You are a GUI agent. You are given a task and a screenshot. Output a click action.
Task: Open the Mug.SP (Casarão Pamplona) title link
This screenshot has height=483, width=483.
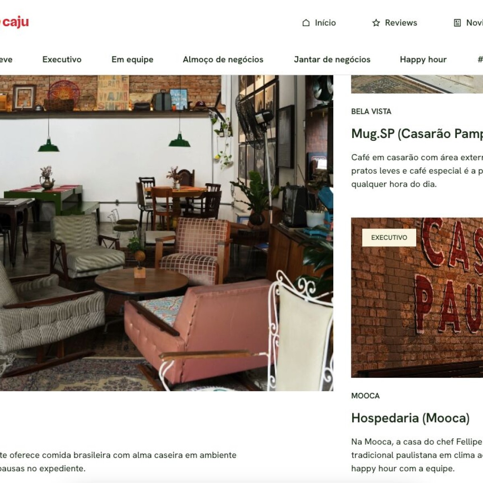coord(417,134)
